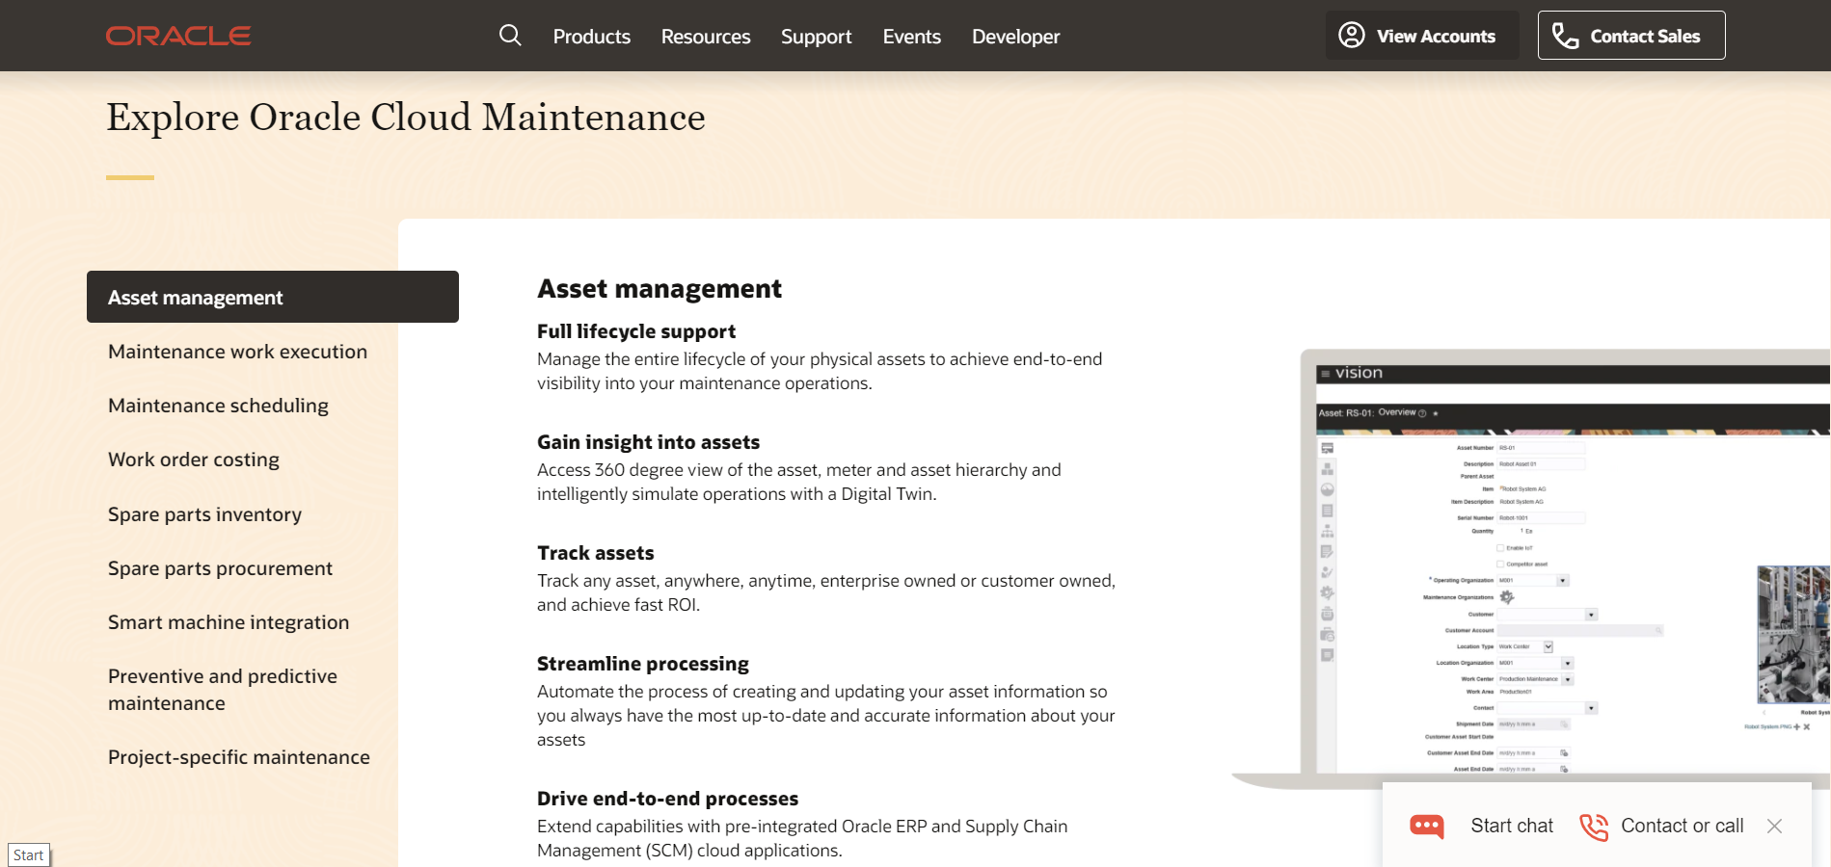Click the Contact Sales button
Viewport: 1831px width, 867px height.
click(x=1631, y=36)
